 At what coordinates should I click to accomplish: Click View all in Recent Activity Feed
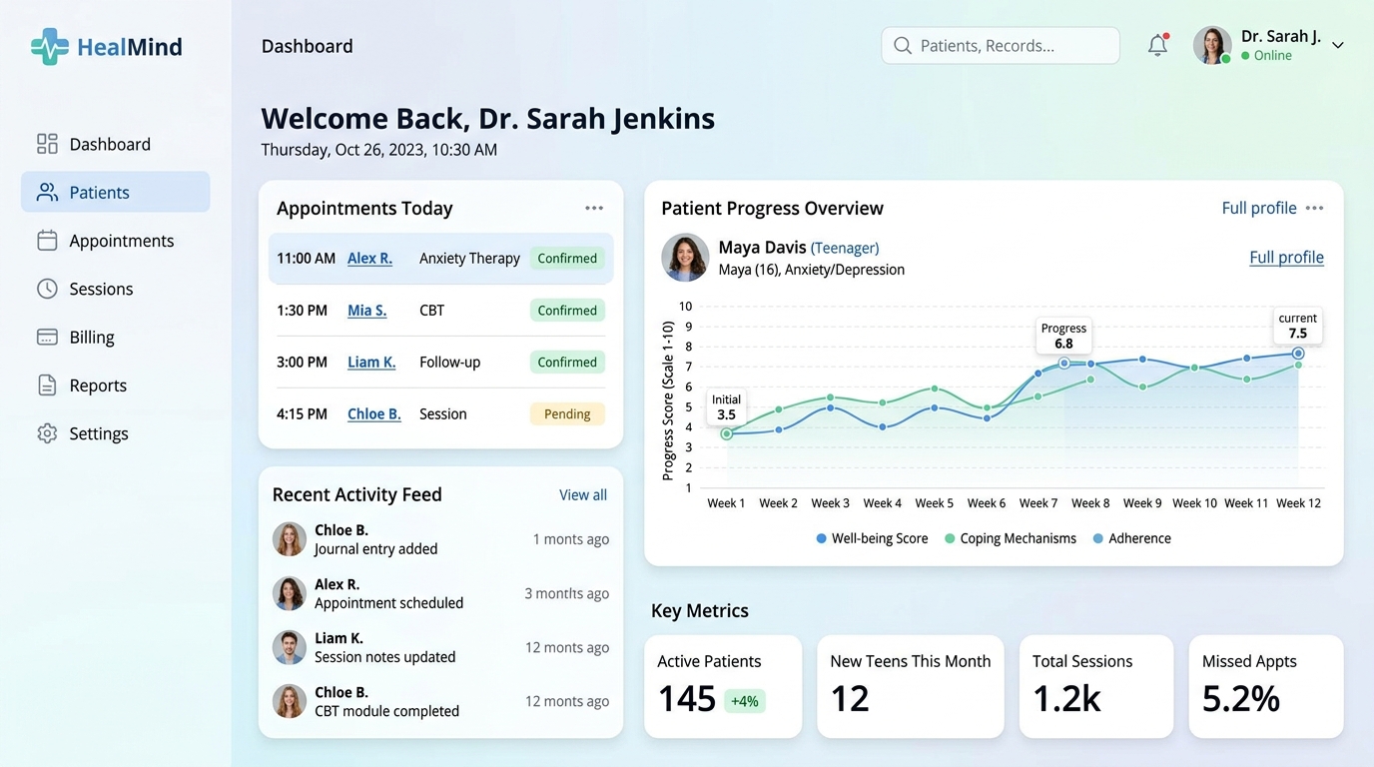click(583, 494)
